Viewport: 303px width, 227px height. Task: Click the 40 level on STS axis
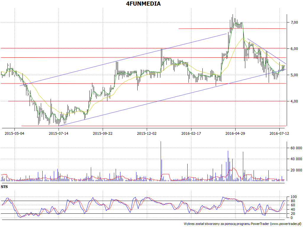[293, 210]
